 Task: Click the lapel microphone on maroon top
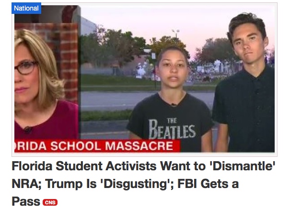[x=27, y=130]
